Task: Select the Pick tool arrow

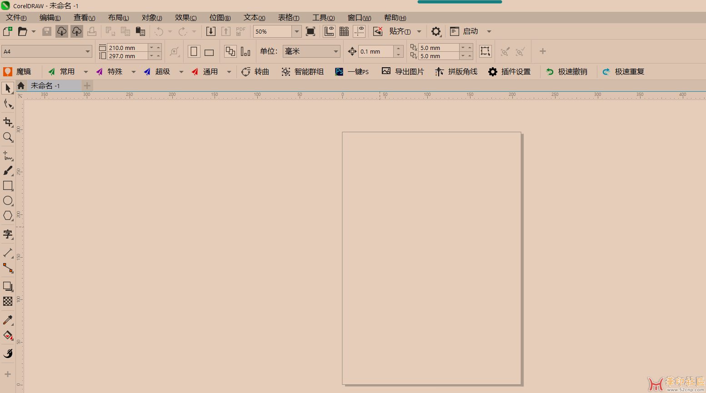Action: tap(8, 88)
